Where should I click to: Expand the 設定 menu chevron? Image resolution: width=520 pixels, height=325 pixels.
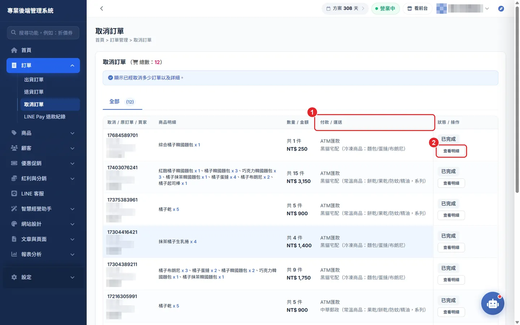(x=72, y=278)
